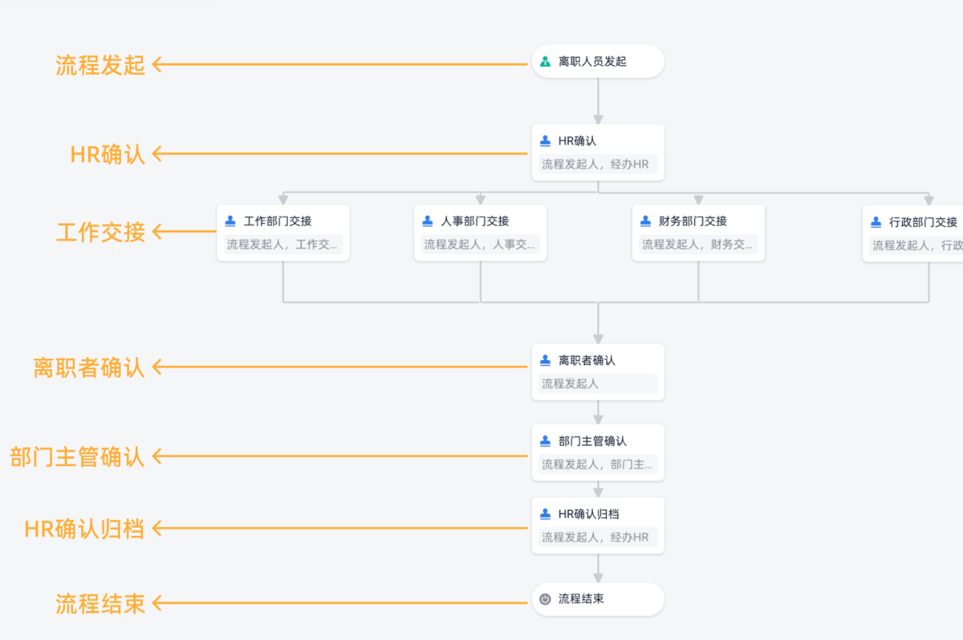Select the 流程结束 end node
The image size is (963, 640).
point(598,599)
